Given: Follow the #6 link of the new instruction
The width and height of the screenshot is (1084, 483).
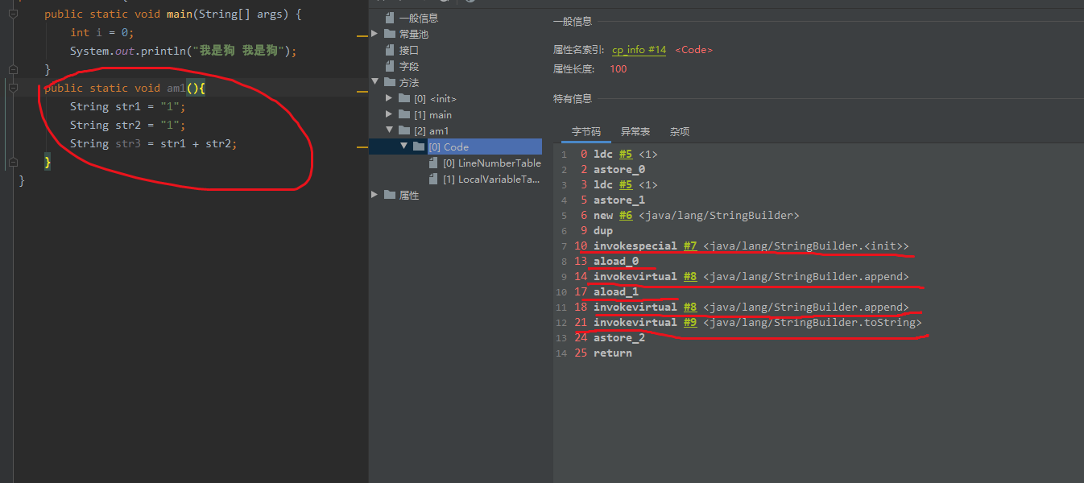Looking at the screenshot, I should click(626, 215).
